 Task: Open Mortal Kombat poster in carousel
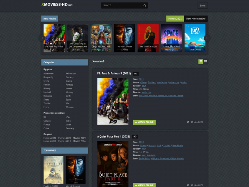point(124,38)
